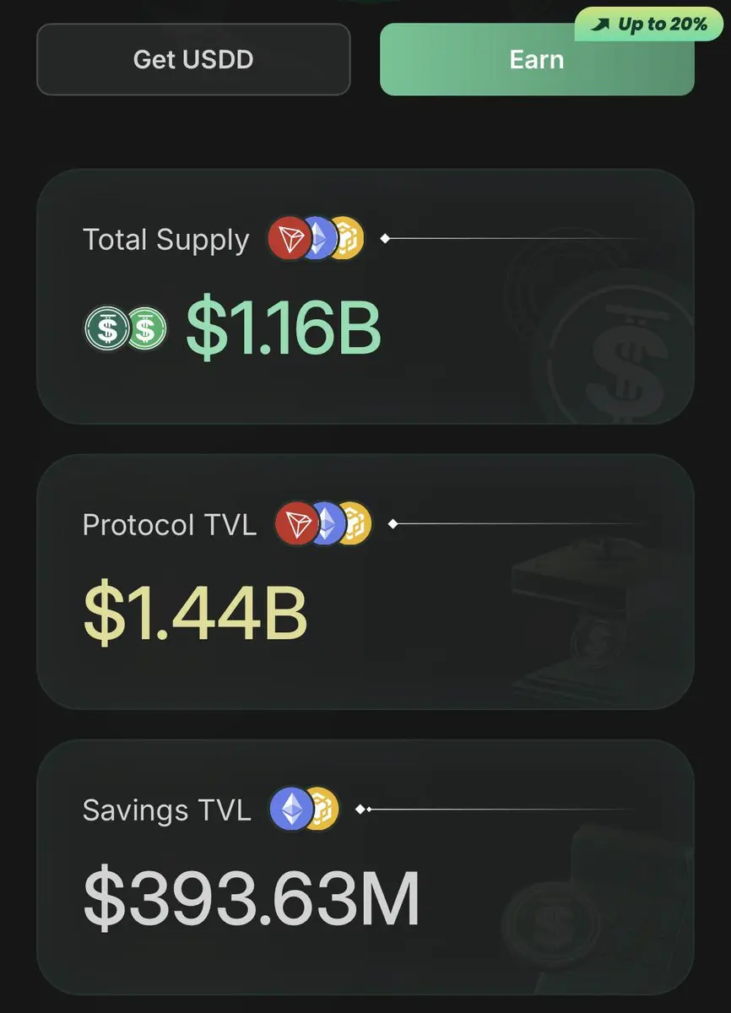This screenshot has width=731, height=1013.
Task: Tap the Up to 20% badge
Action: [x=650, y=24]
